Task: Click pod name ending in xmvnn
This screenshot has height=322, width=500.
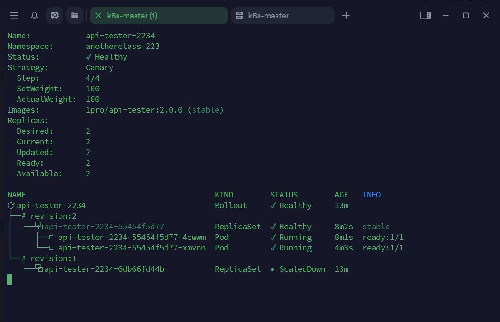Action: pyautogui.click(x=132, y=248)
